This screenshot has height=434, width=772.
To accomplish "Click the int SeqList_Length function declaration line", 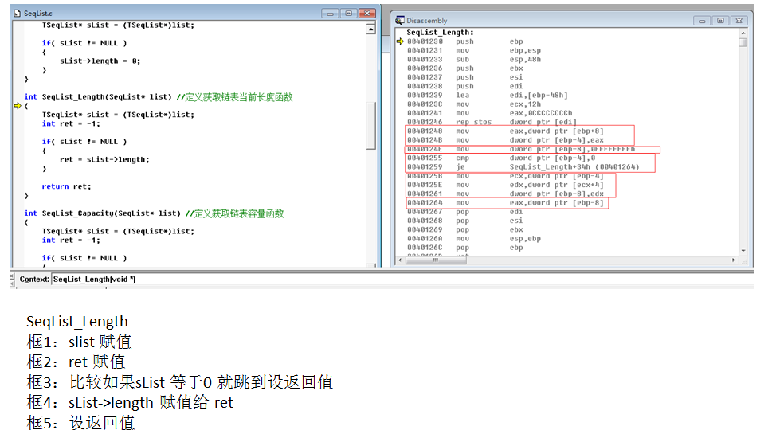I will tap(159, 97).
